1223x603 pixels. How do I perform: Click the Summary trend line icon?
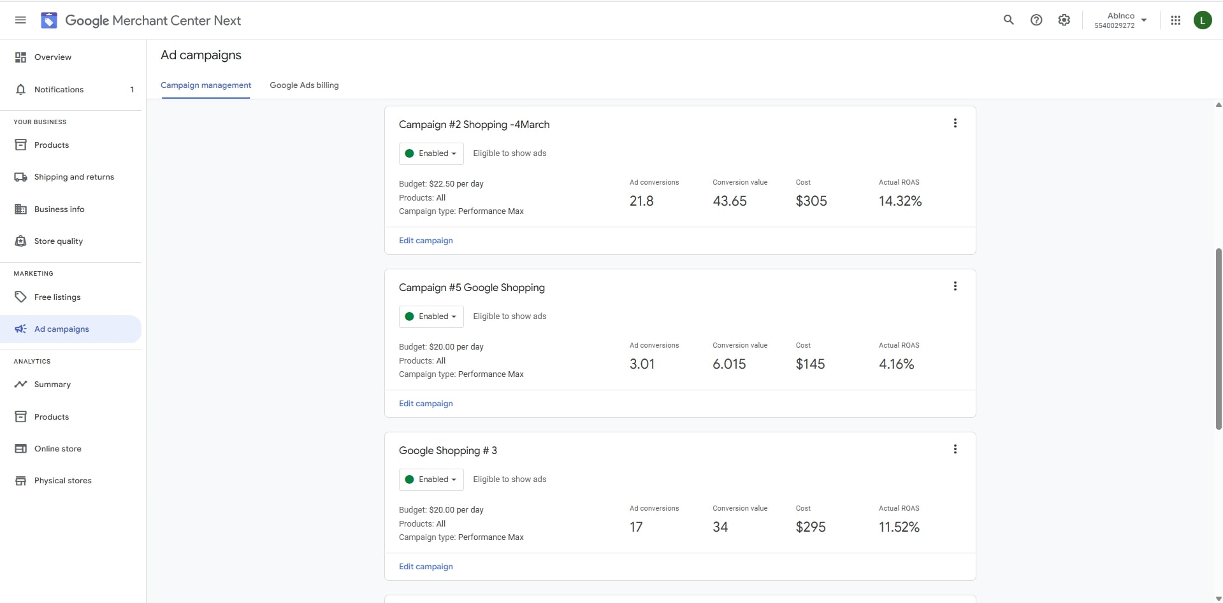click(x=20, y=384)
